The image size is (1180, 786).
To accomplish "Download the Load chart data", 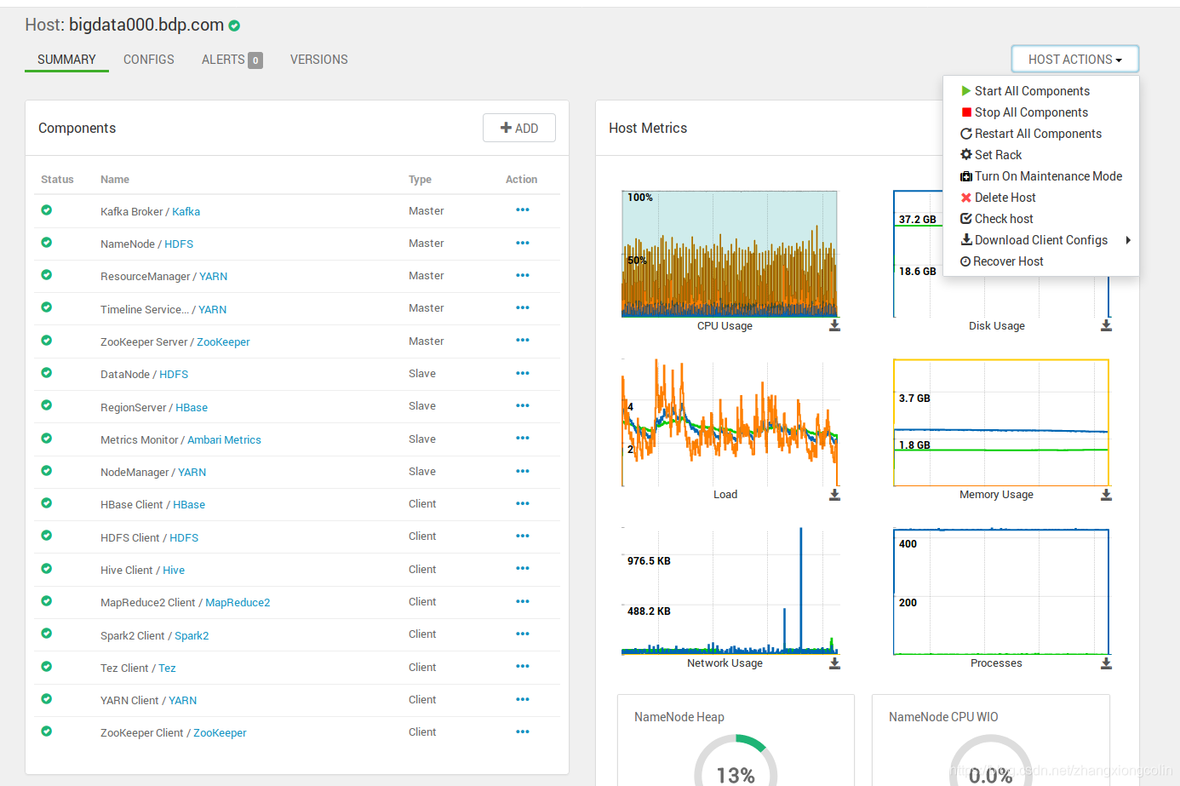I will click(834, 494).
